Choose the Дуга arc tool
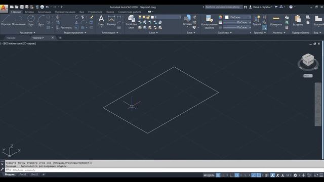 coord(41,20)
